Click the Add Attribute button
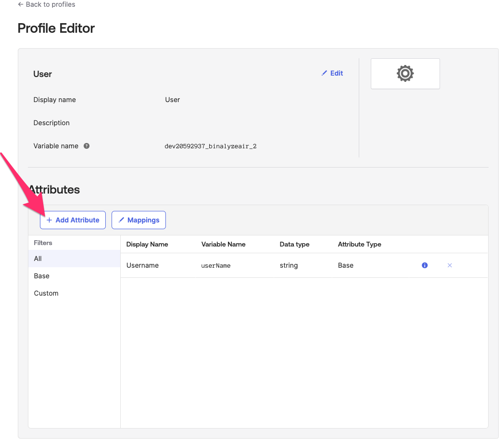This screenshot has width=504, height=442. (x=73, y=220)
